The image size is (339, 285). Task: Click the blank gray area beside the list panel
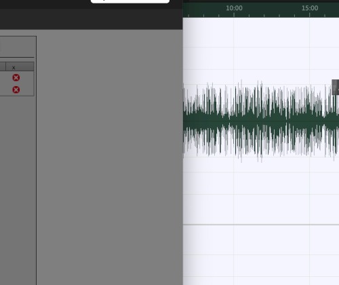click(110, 157)
